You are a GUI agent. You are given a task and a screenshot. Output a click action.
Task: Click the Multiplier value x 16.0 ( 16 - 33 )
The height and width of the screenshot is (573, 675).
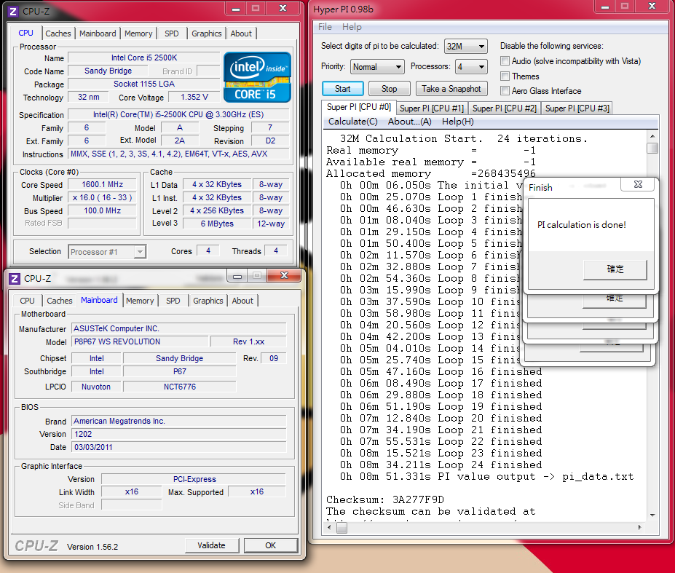click(x=103, y=198)
